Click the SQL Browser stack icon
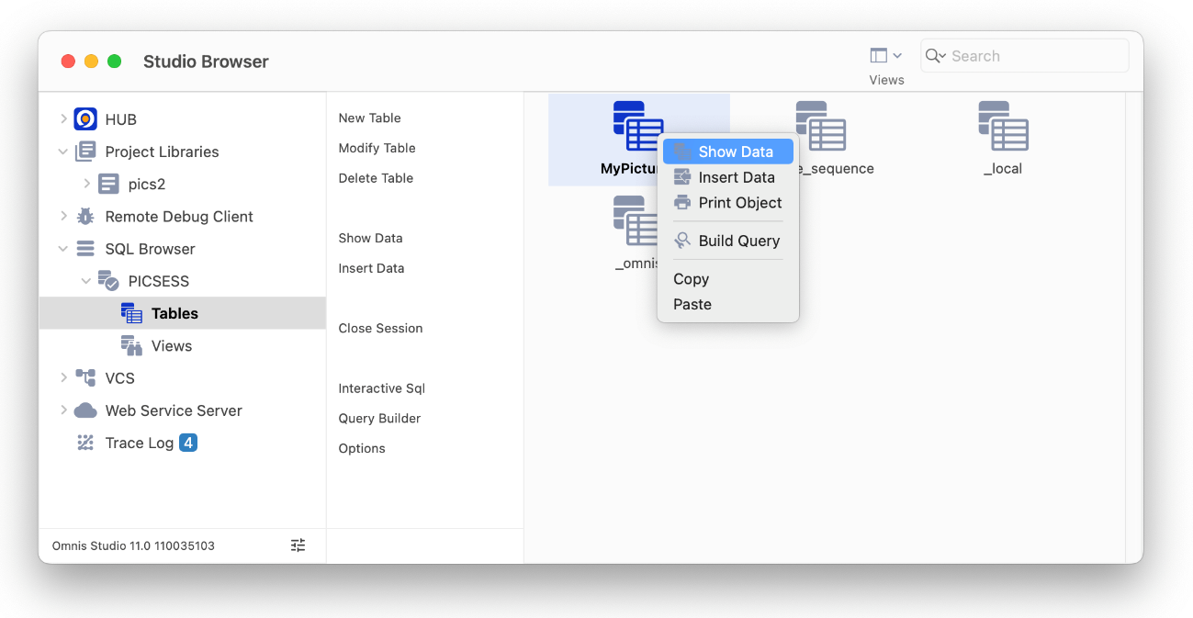 pyautogui.click(x=85, y=249)
